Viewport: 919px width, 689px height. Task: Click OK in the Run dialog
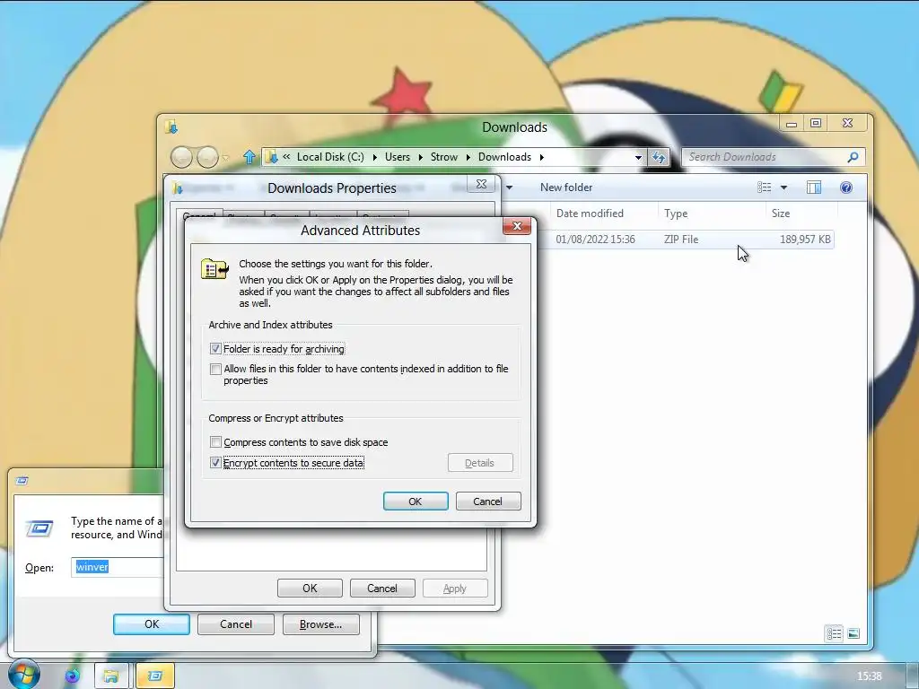152,624
